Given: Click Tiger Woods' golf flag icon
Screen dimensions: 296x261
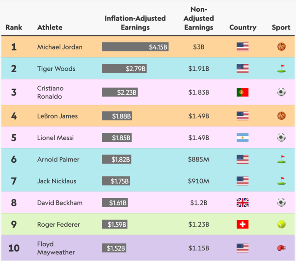Looking at the screenshot, I should pyautogui.click(x=281, y=69).
